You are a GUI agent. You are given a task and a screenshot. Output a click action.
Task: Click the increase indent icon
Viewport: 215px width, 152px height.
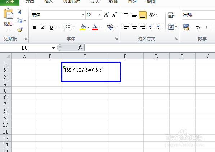point(160,27)
